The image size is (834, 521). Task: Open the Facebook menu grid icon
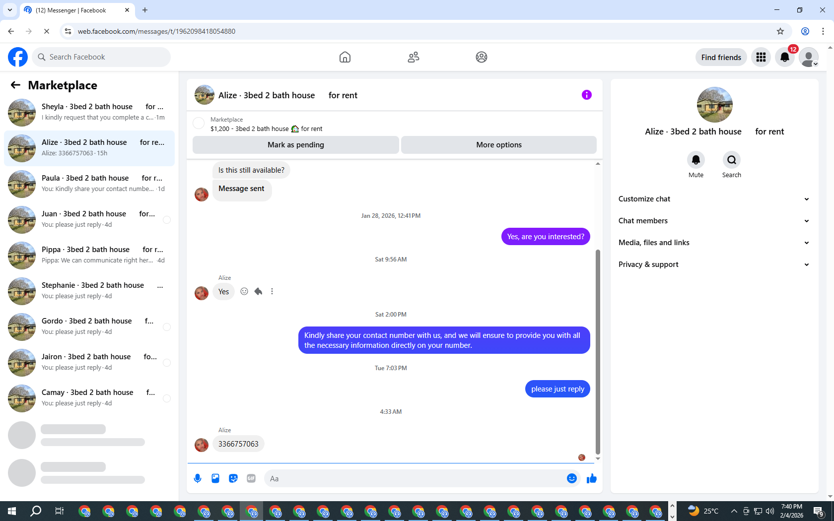tap(761, 57)
